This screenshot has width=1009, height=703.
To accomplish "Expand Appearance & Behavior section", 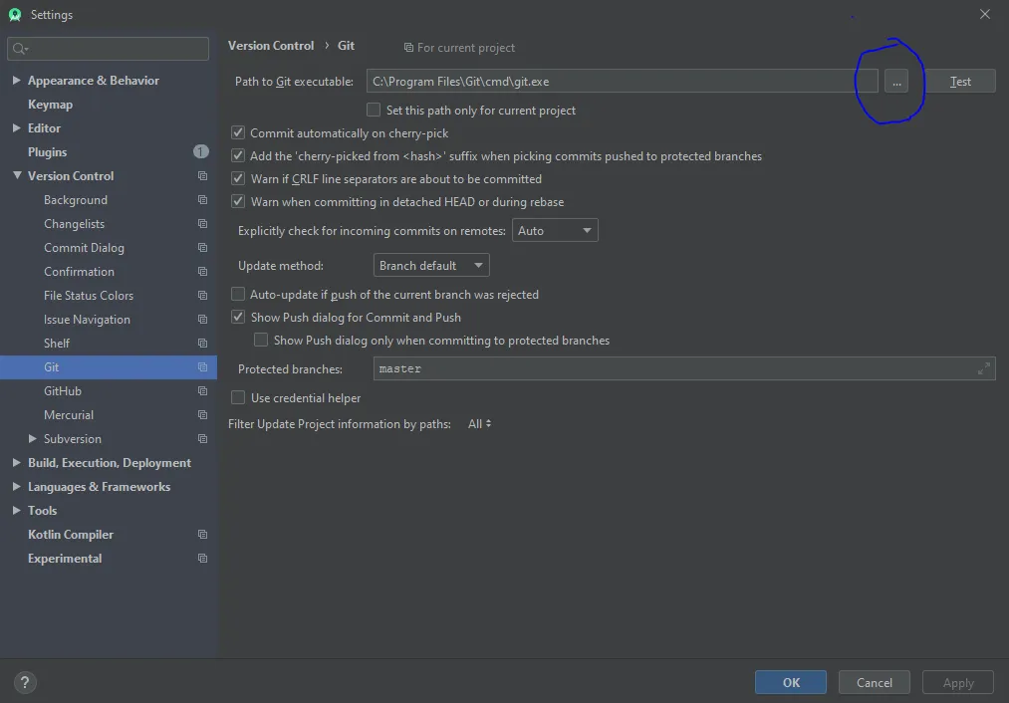I will pos(16,81).
